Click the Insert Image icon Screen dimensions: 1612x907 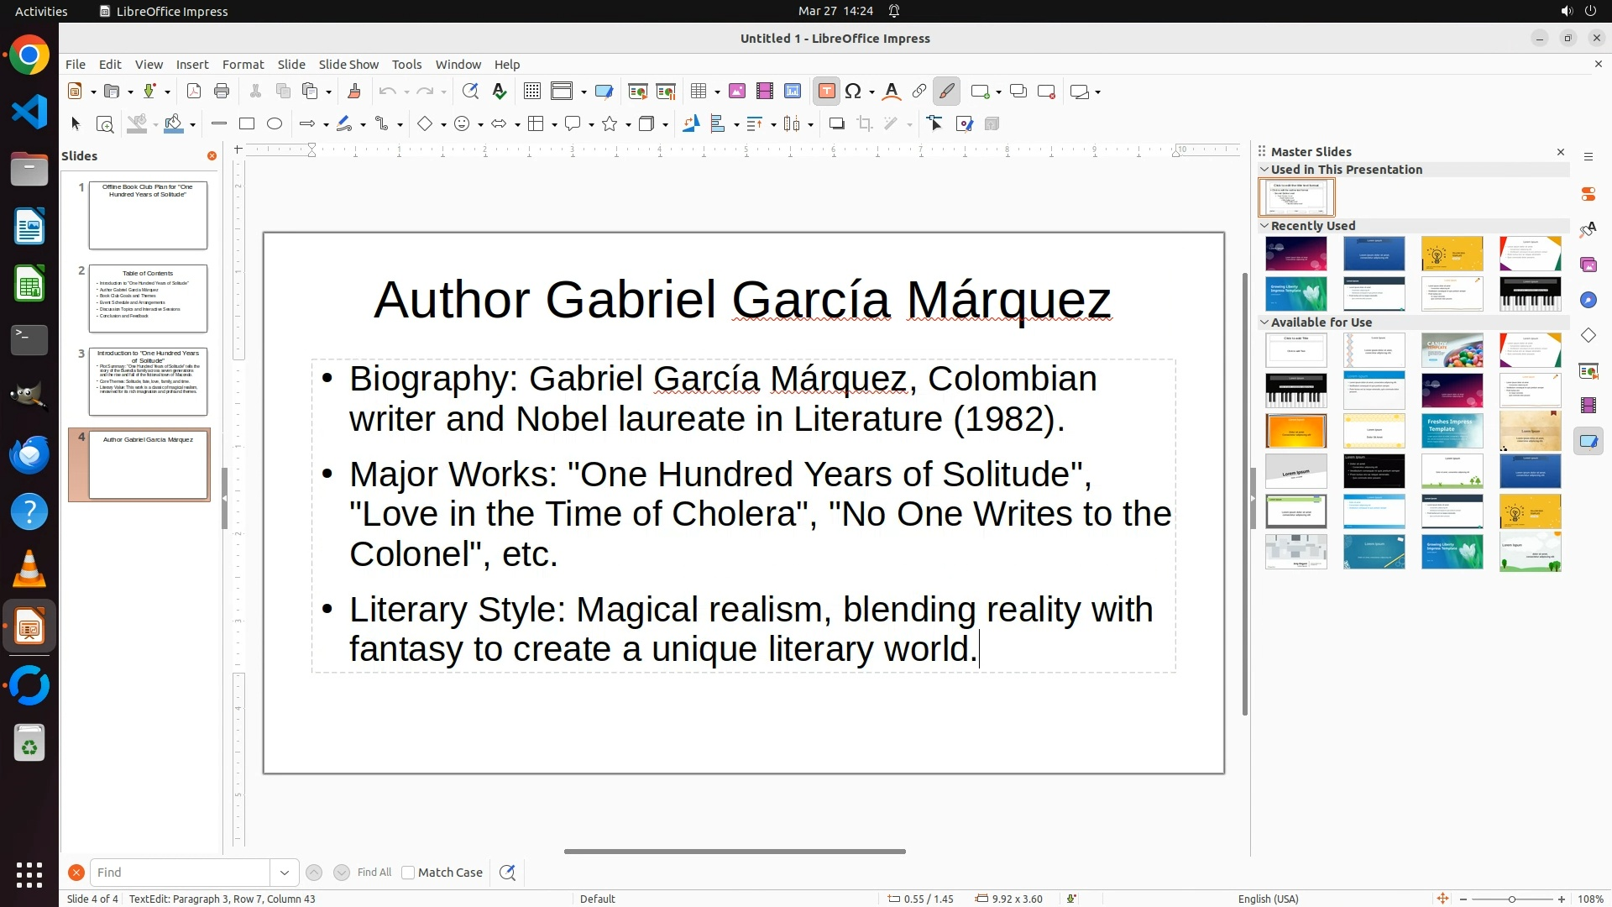point(737,92)
